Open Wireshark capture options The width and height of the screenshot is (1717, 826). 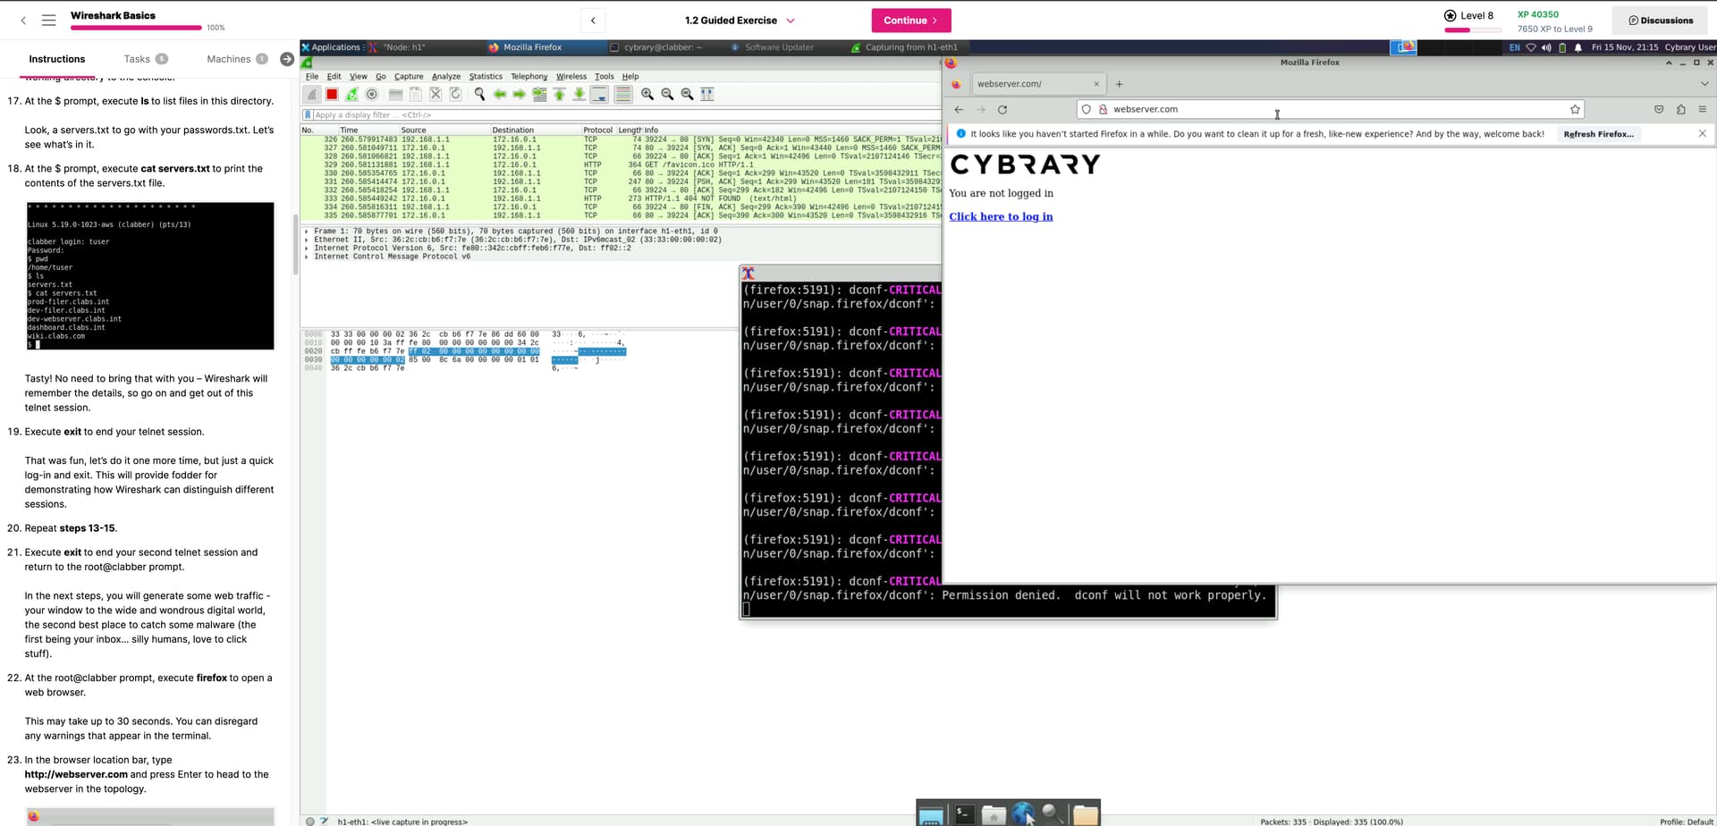tap(372, 94)
